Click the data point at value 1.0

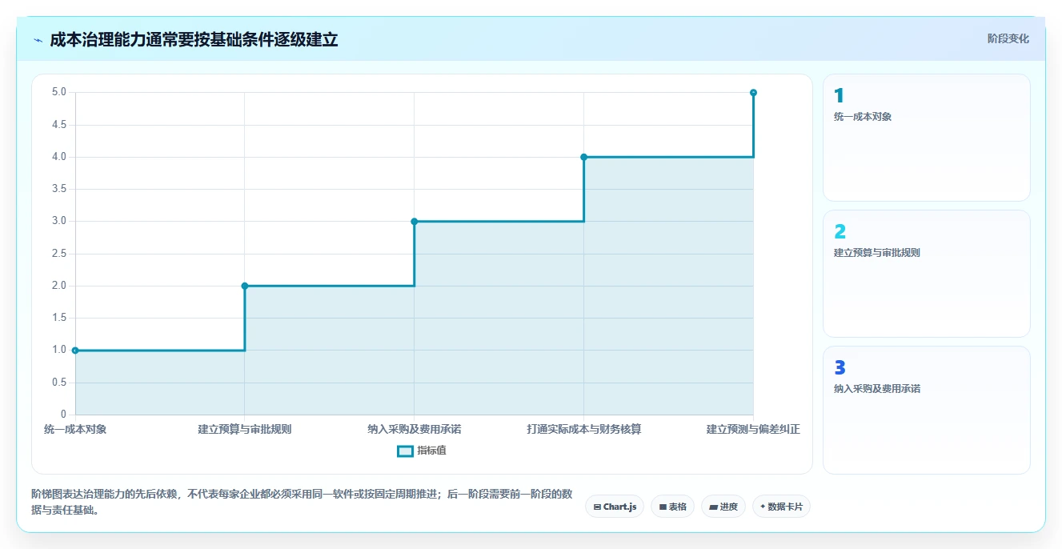coord(75,350)
